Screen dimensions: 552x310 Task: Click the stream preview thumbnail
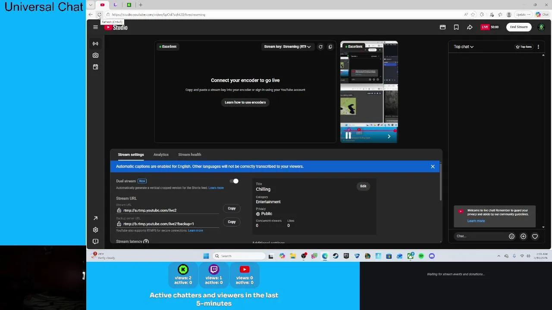(369, 92)
